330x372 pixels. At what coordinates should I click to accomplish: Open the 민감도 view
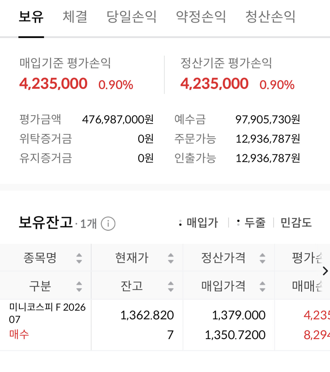click(x=296, y=223)
